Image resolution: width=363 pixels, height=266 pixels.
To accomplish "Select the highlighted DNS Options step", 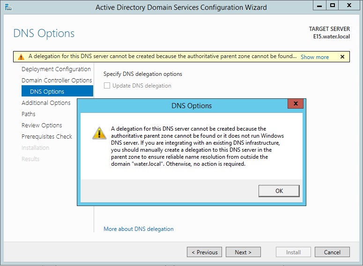I will click(57, 91).
